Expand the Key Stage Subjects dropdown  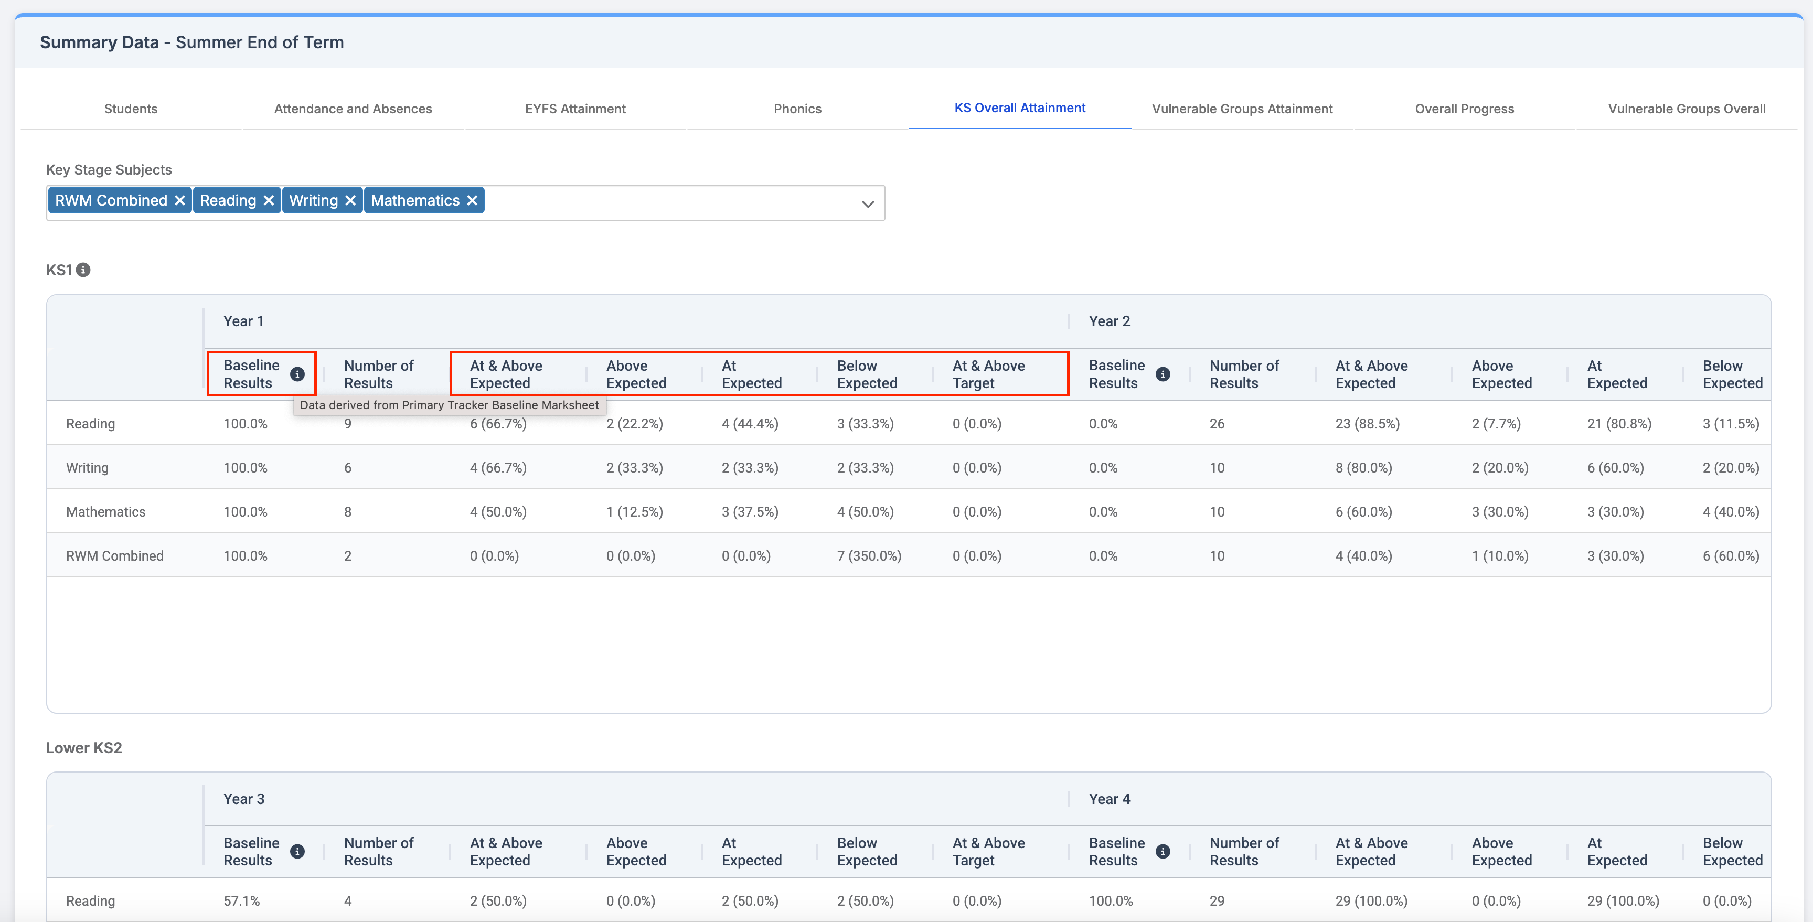coord(867,204)
